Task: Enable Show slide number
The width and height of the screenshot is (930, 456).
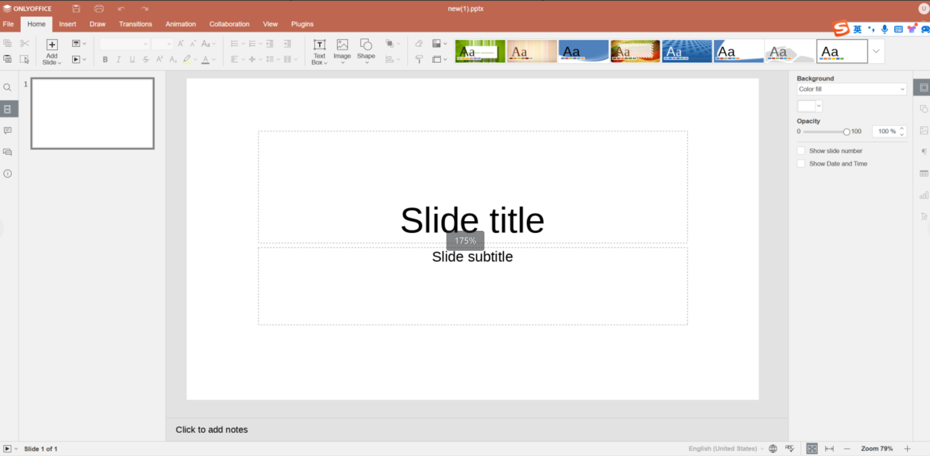Action: click(x=801, y=150)
